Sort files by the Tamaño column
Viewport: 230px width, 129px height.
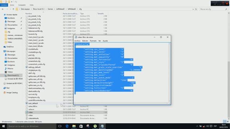tap(101, 14)
